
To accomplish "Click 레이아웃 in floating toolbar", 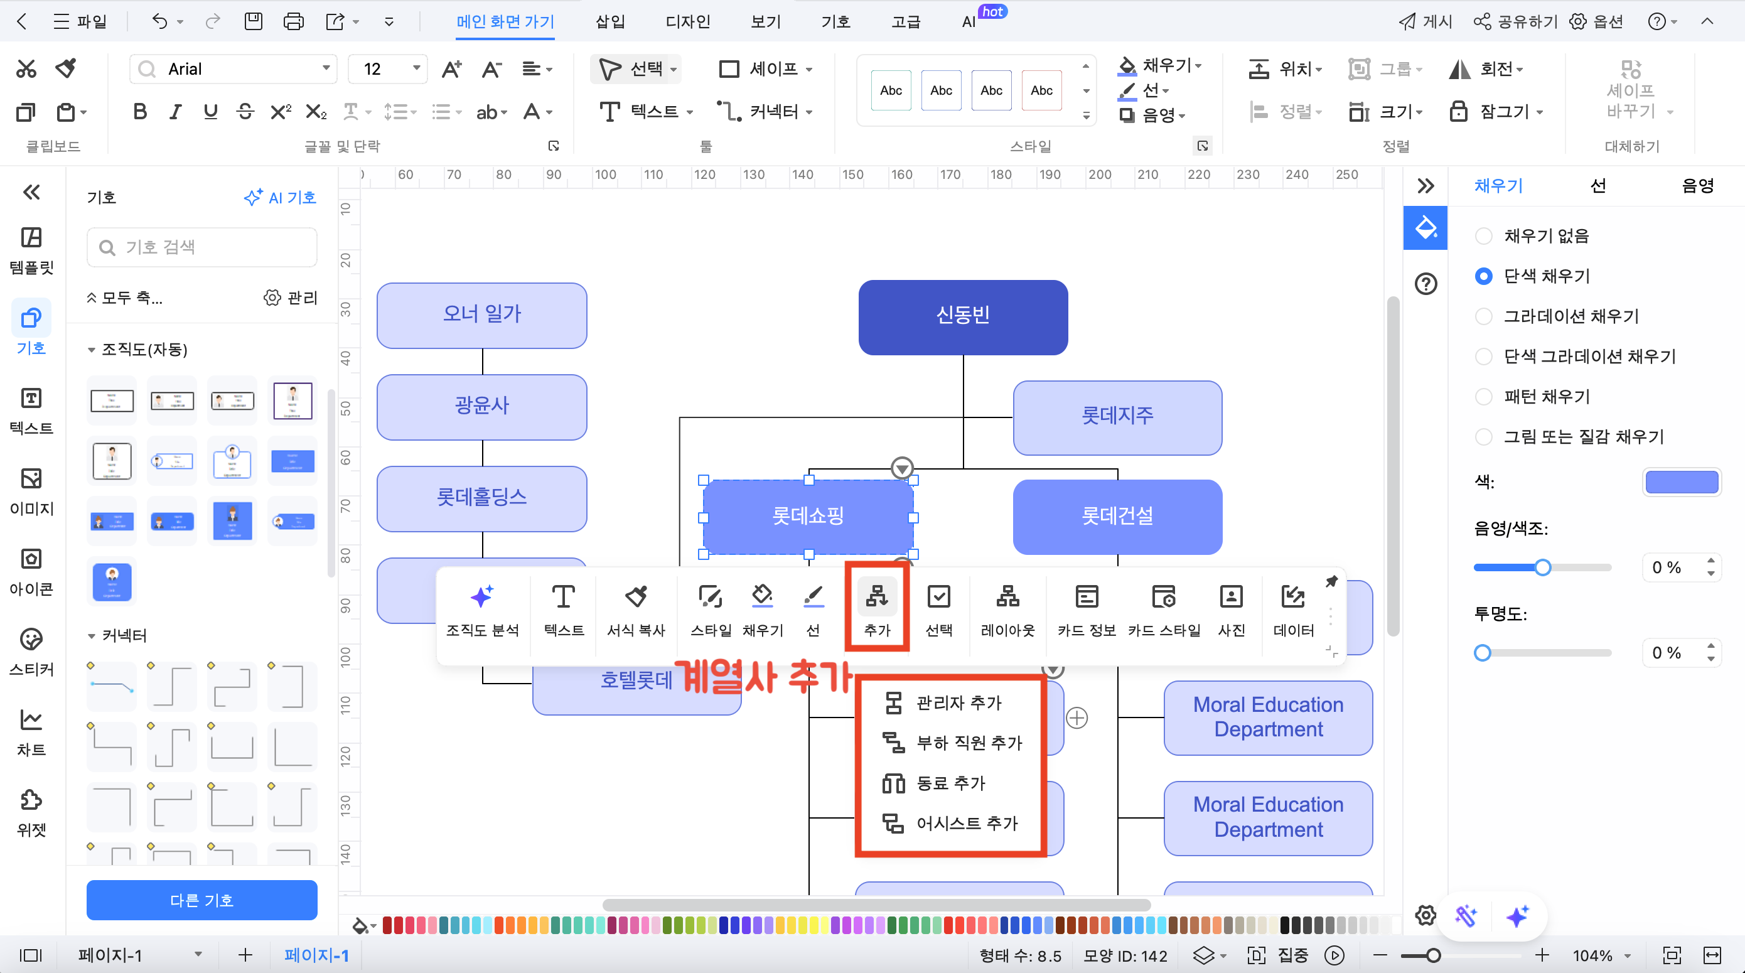I will (1008, 611).
